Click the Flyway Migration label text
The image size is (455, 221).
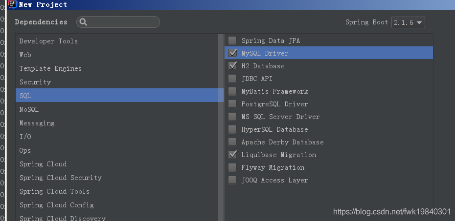click(x=273, y=167)
